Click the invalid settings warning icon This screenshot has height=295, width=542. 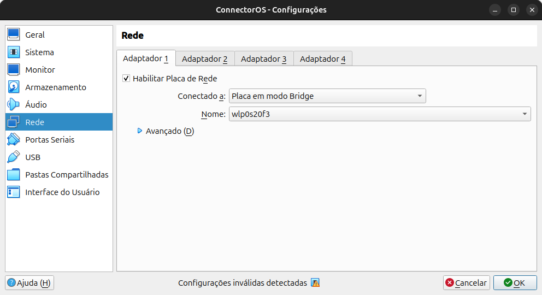315,282
